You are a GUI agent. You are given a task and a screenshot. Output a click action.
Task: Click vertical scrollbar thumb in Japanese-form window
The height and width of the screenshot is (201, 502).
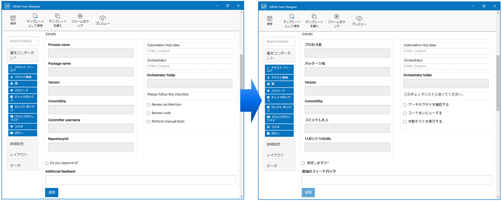[x=498, y=83]
